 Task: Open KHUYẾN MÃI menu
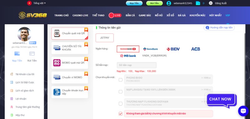(197, 15)
